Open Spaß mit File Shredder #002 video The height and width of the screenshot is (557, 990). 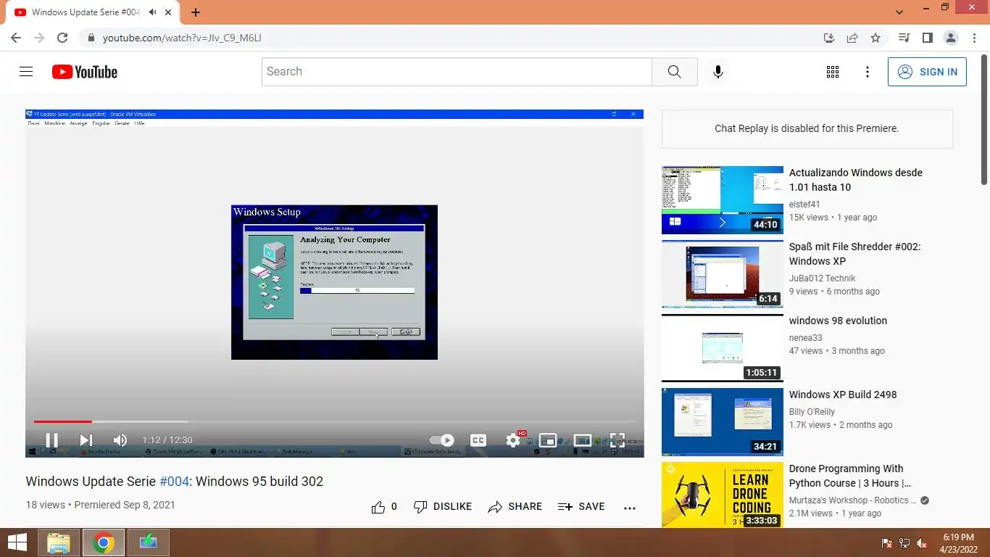coord(854,254)
